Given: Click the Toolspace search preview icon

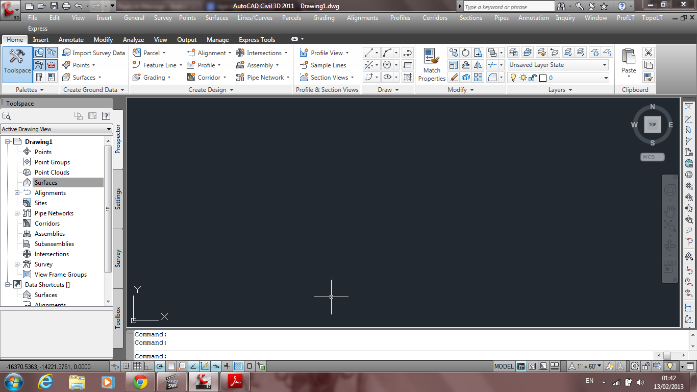Looking at the screenshot, I should coord(6,116).
